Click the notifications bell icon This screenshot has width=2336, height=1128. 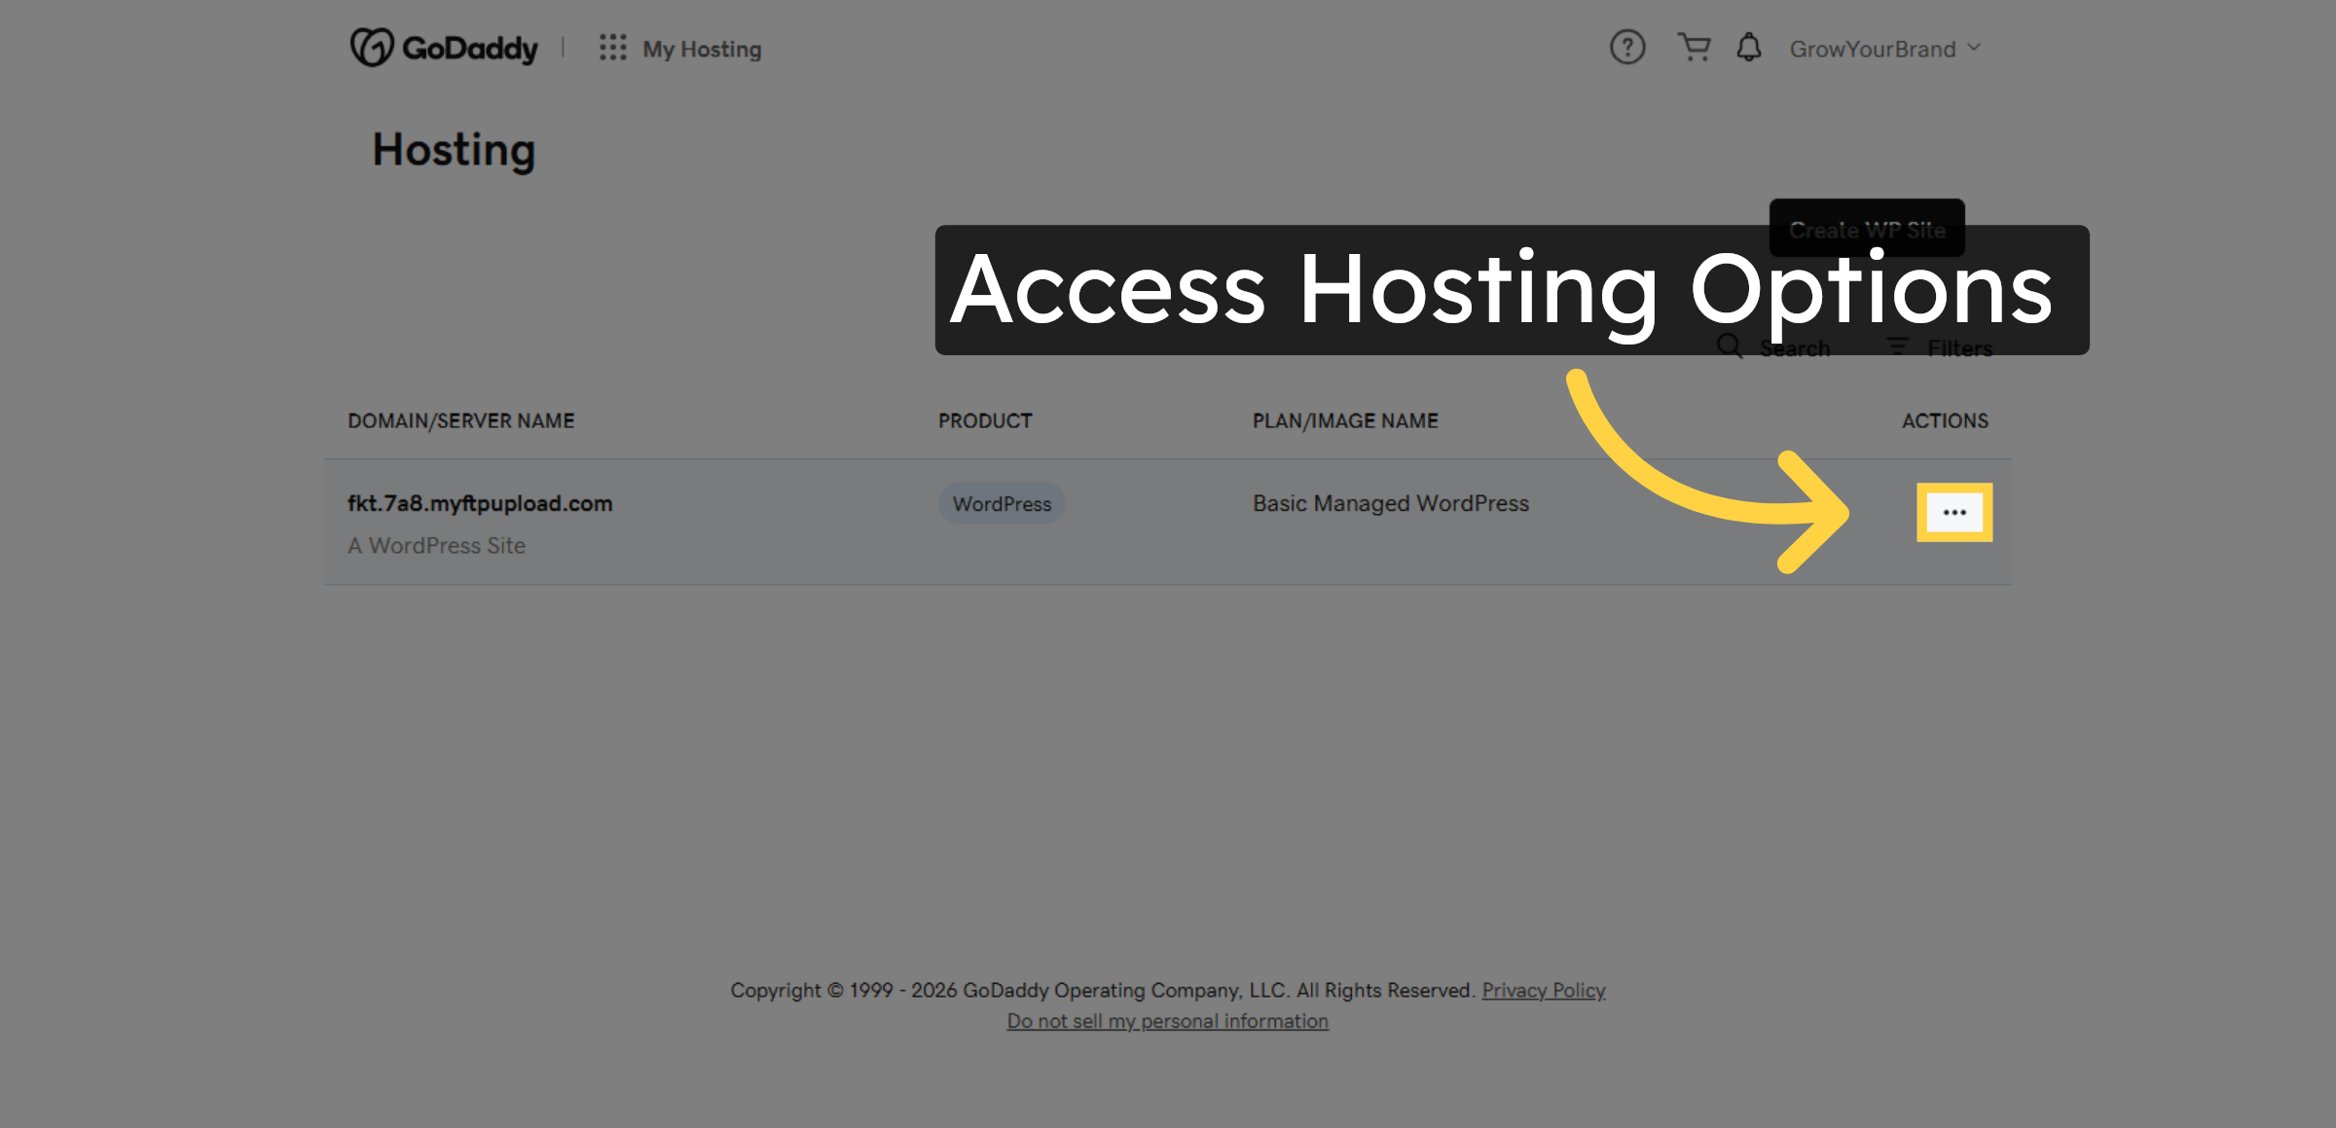[1747, 47]
